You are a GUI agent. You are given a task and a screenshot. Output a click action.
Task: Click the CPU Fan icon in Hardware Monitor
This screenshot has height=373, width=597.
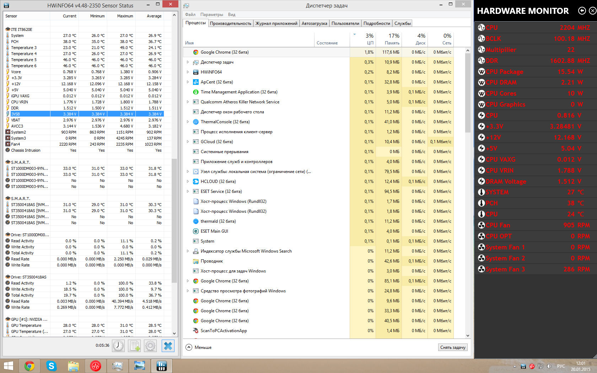482,225
